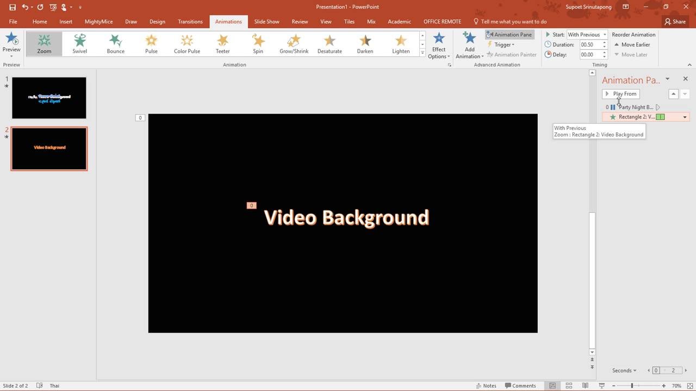Open Animation Pane options dropdown arrow

667,79
